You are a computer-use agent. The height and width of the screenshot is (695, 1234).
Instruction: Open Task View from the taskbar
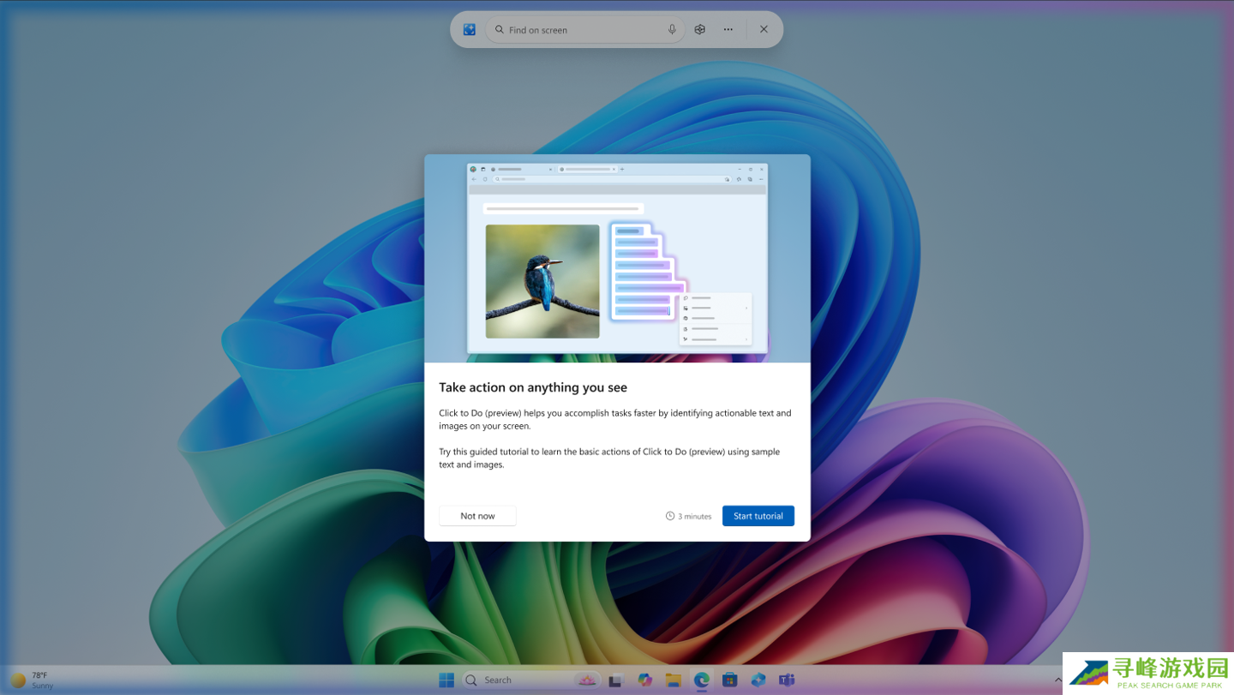point(615,680)
